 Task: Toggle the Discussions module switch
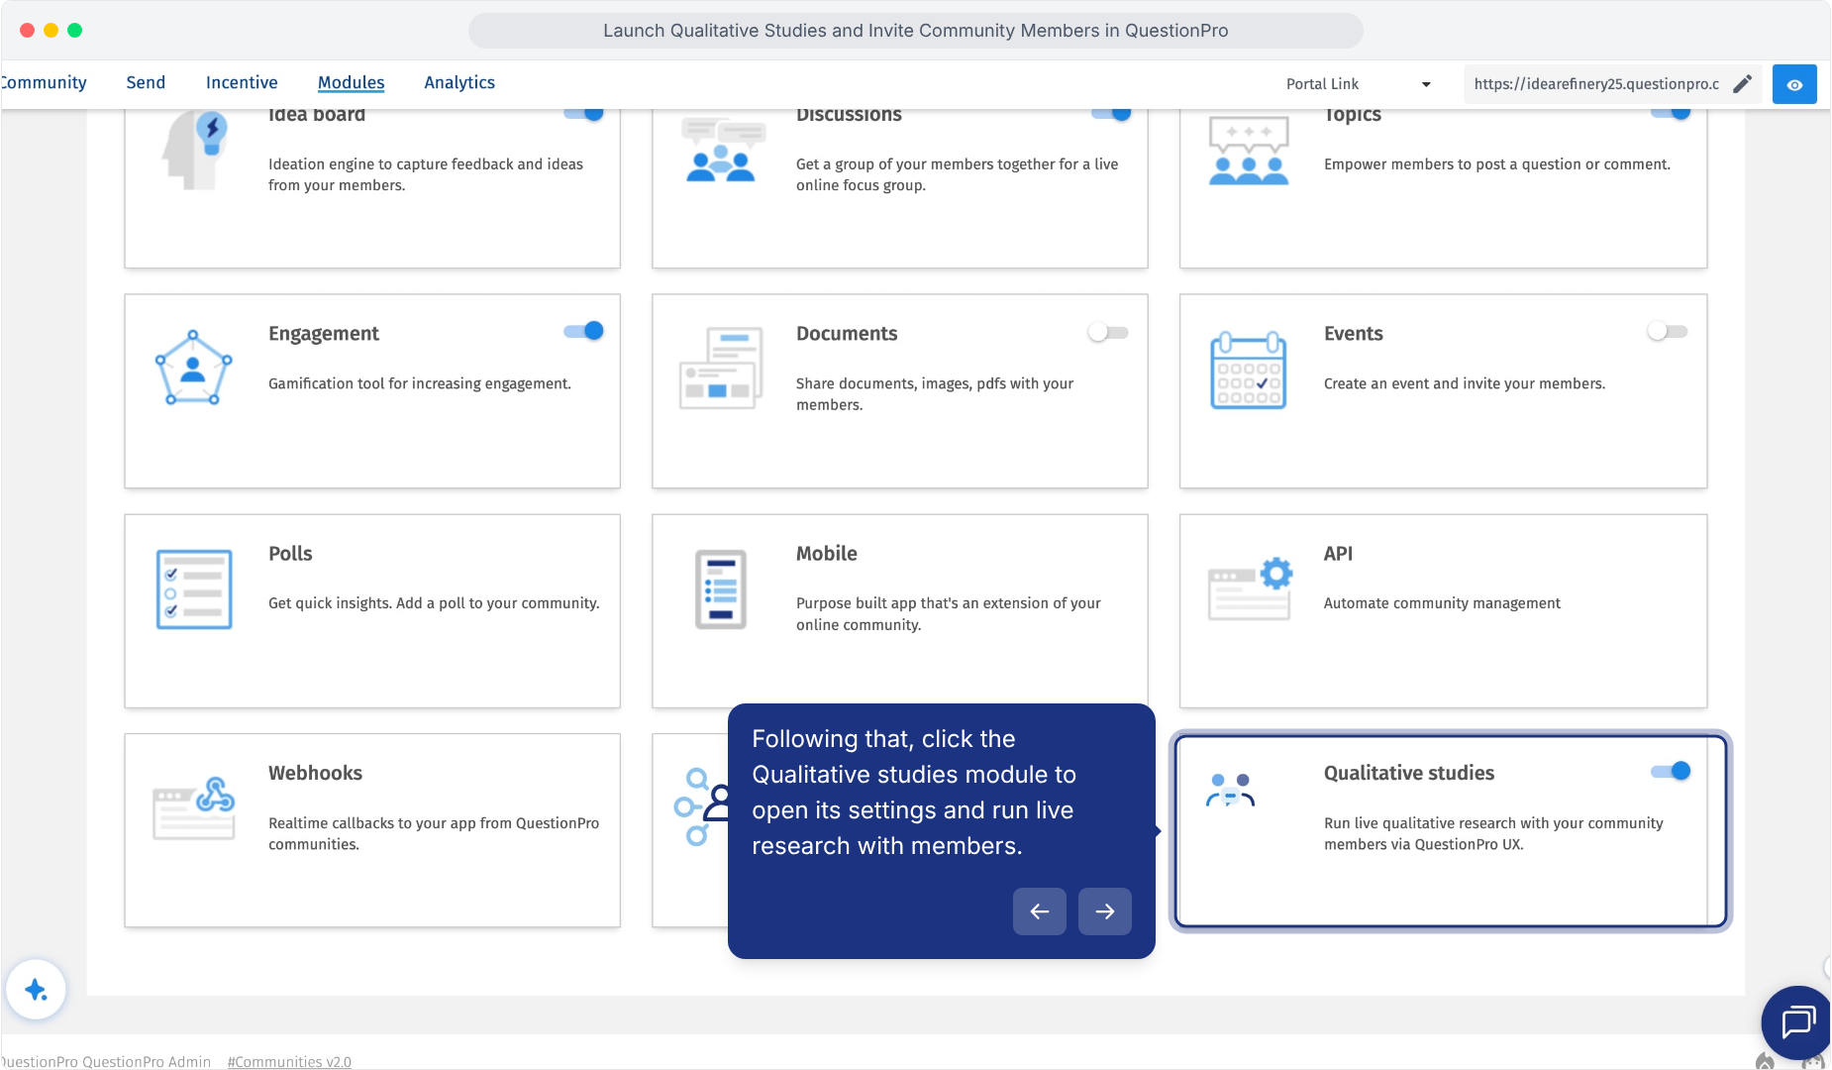pos(1112,113)
